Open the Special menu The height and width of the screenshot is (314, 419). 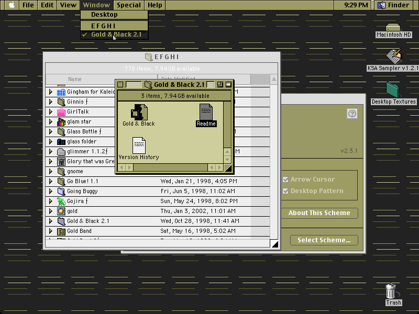point(128,5)
